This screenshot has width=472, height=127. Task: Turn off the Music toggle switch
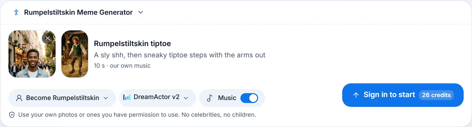point(249,98)
